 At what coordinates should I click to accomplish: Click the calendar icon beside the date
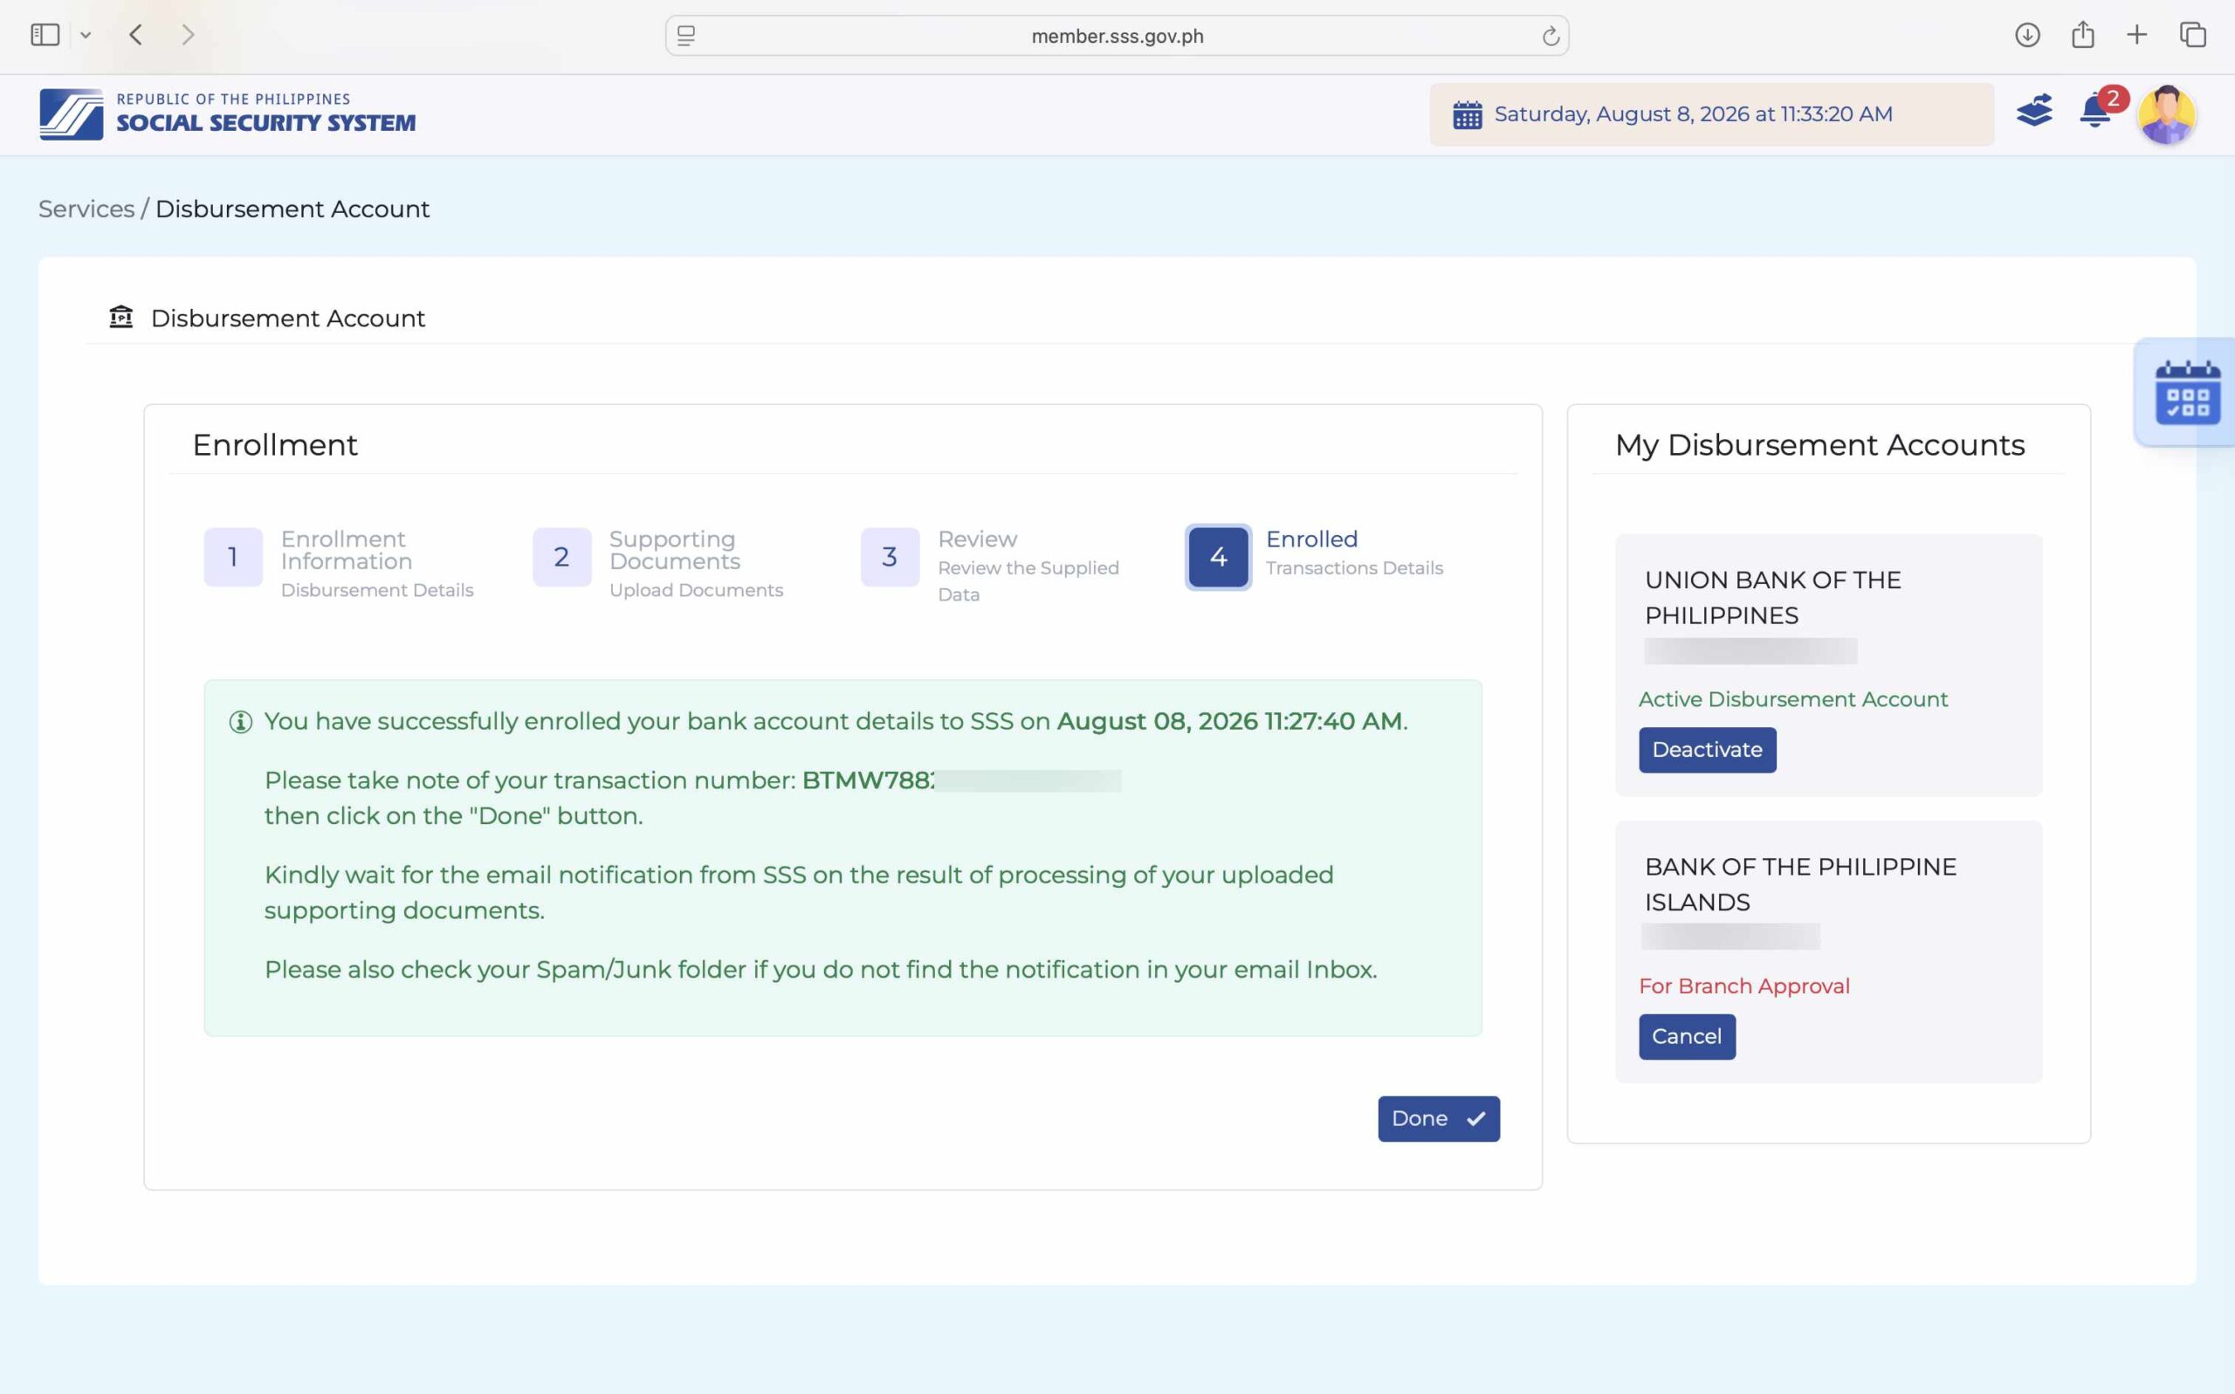(x=1467, y=115)
